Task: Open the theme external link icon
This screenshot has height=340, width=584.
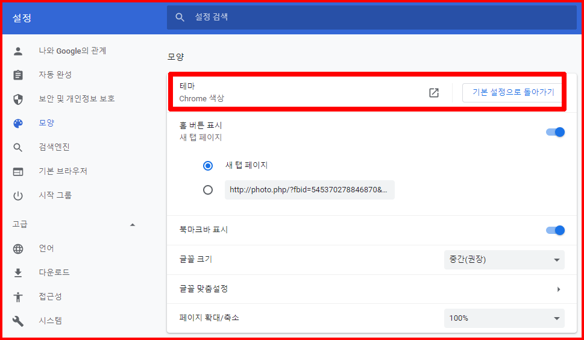Action: point(433,93)
